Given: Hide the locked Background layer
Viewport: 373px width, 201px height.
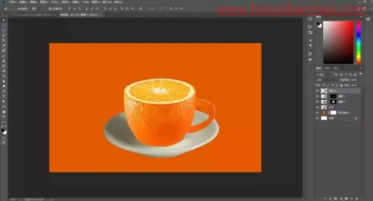Looking at the screenshot, I should click(x=317, y=118).
